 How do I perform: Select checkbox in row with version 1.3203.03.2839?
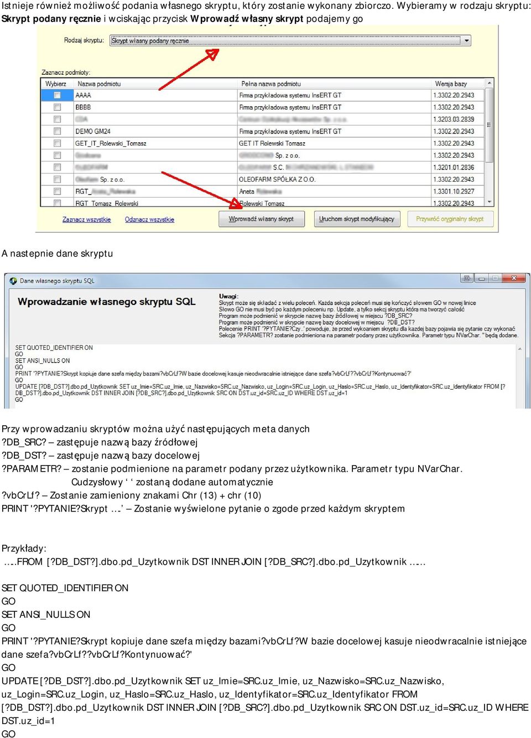pos(57,119)
